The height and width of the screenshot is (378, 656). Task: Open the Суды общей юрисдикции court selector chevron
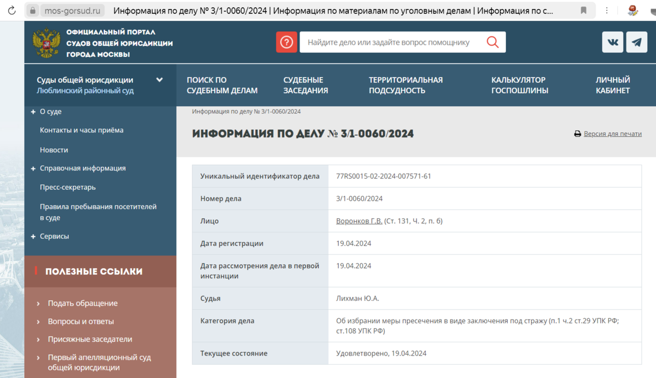[159, 79]
